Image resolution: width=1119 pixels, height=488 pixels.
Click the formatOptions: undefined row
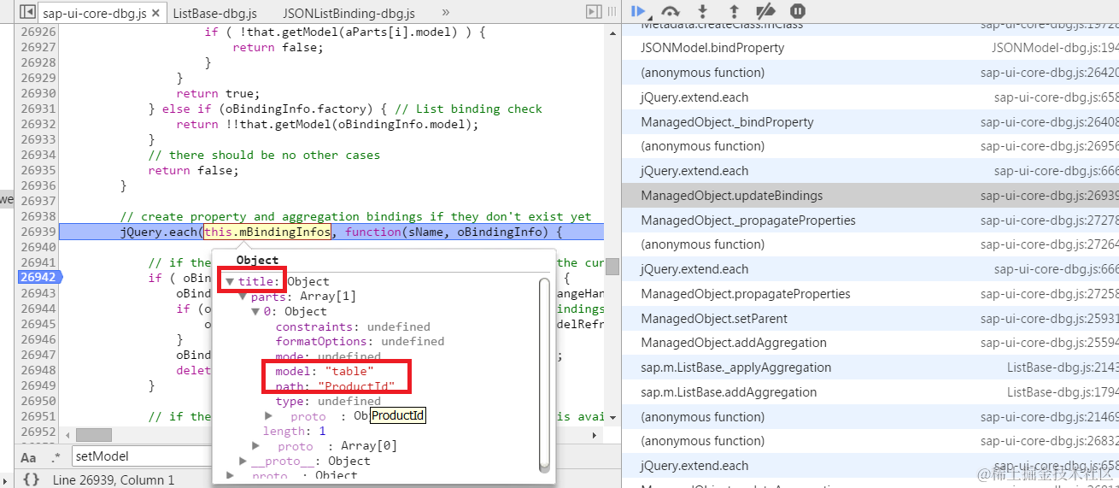(x=360, y=342)
